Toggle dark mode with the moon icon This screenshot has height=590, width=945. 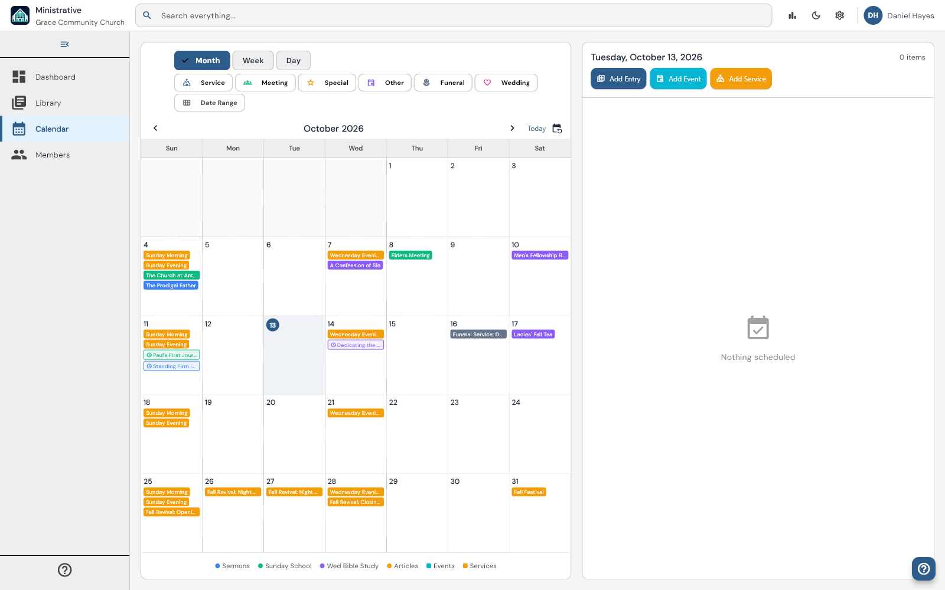point(816,15)
